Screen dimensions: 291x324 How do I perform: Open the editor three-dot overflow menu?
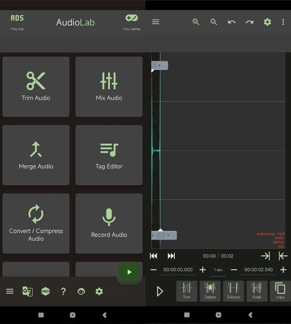tap(283, 22)
